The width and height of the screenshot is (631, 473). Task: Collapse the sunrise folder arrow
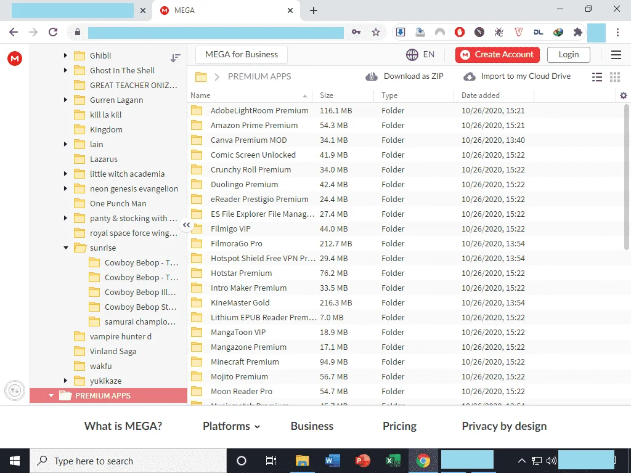65,248
